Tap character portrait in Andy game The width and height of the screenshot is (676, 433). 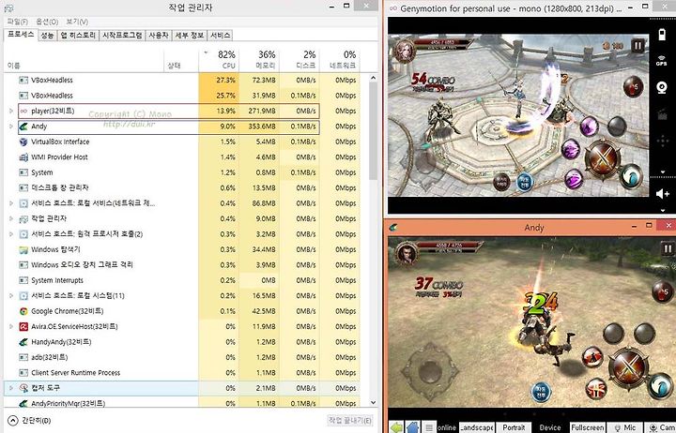click(x=407, y=253)
